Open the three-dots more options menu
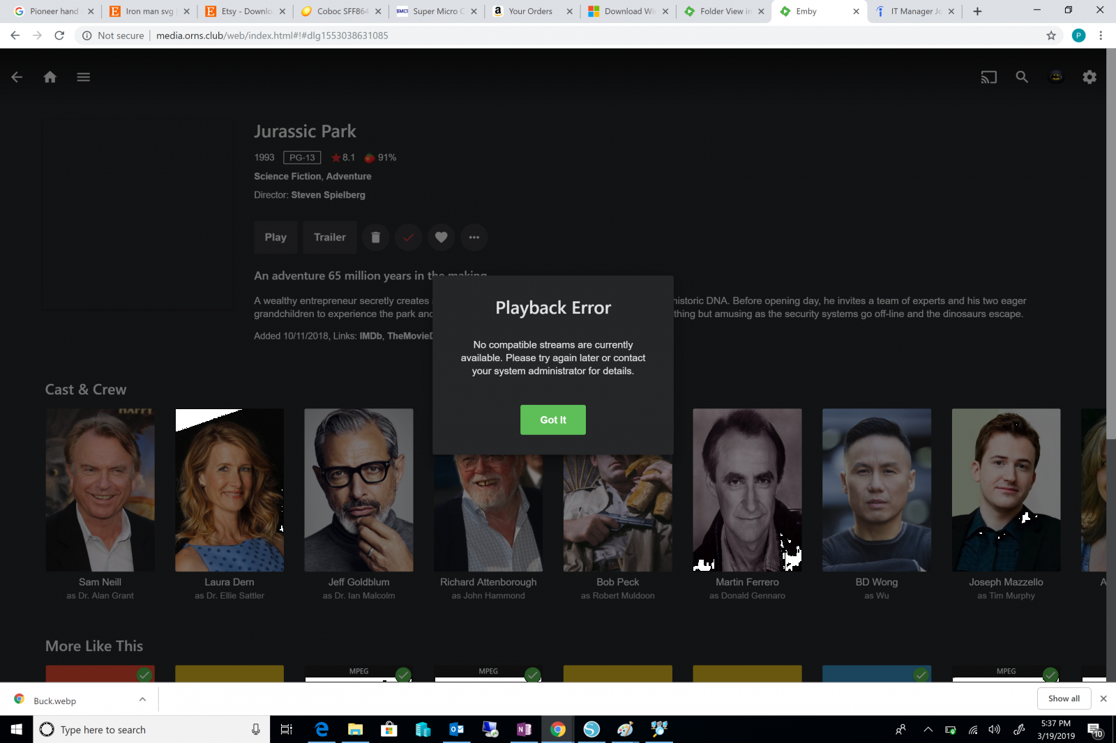Screen dimensions: 1116x743 pos(474,238)
